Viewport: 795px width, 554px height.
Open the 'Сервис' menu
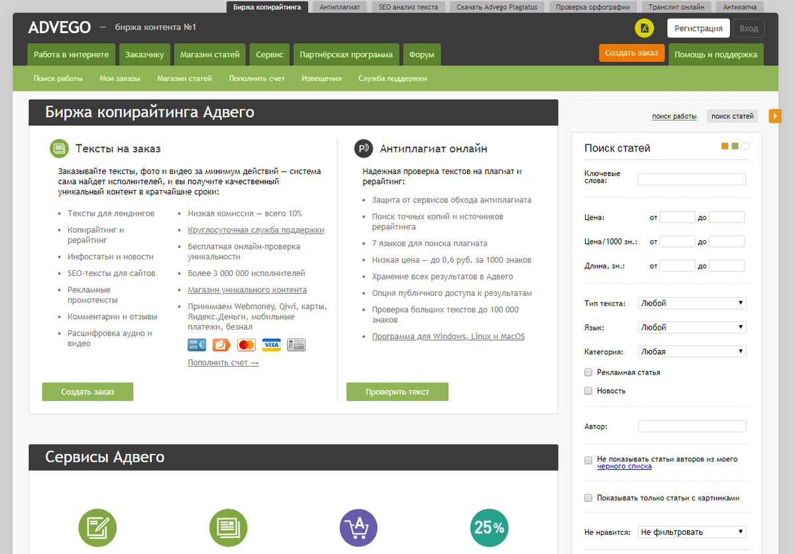[x=270, y=54]
